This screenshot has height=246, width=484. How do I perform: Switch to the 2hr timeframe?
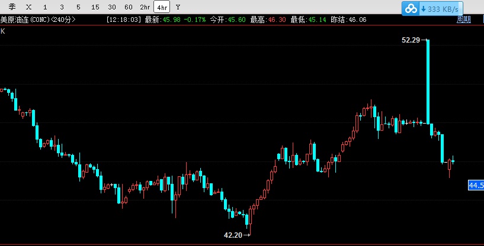pos(145,7)
